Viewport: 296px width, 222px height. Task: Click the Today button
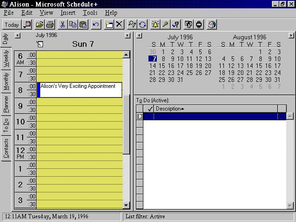pyautogui.click(x=12, y=25)
